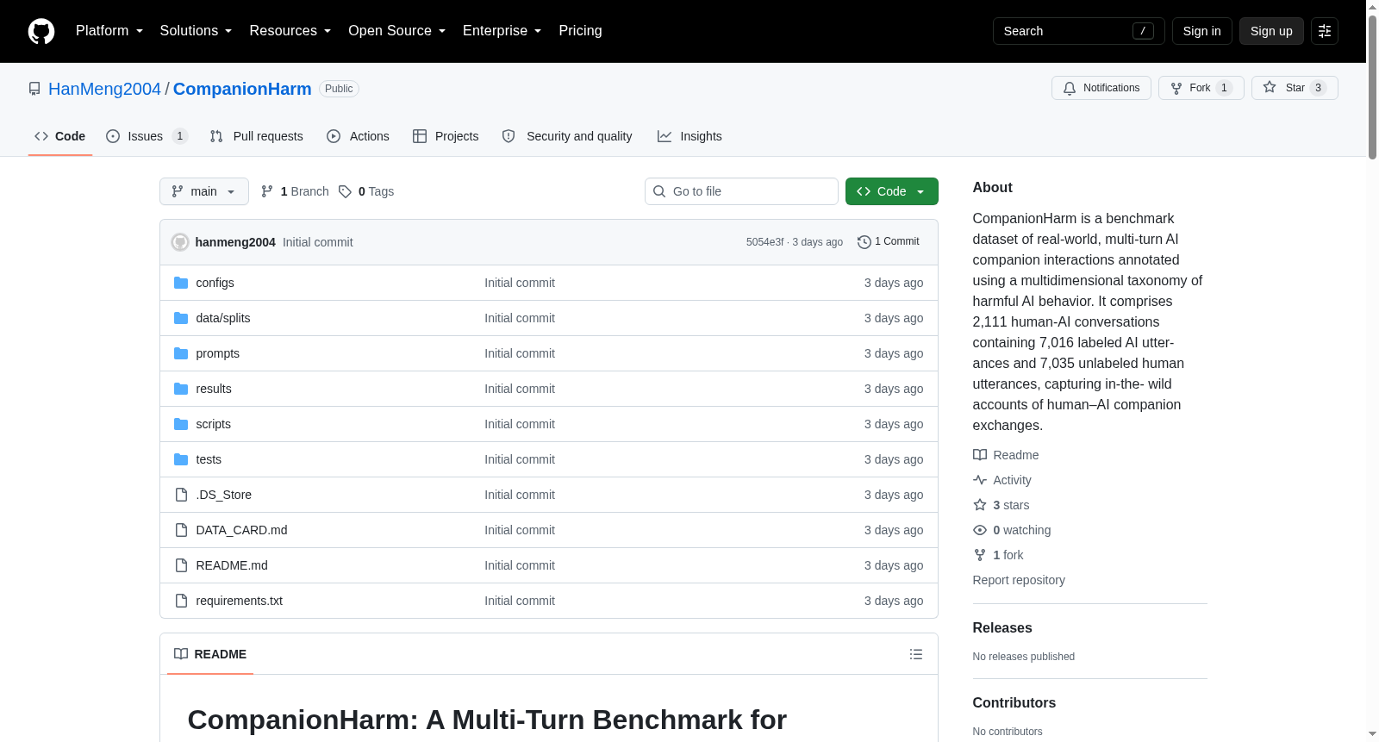Open the green Code dropdown button
This screenshot has height=742, width=1379.
pyautogui.click(x=892, y=191)
